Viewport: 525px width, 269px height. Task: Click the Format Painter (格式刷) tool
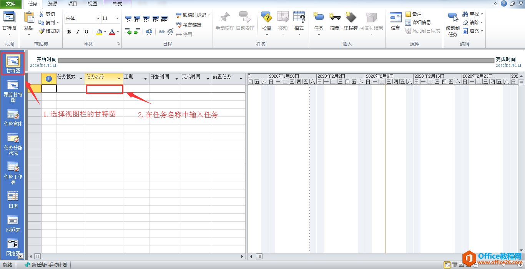coord(49,31)
